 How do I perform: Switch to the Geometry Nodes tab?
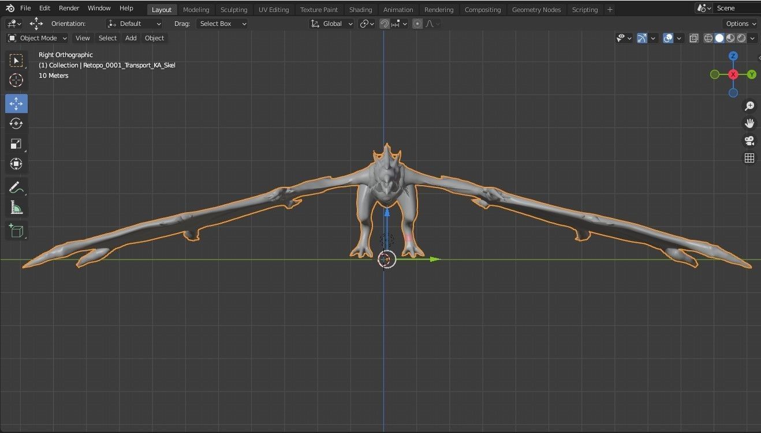tap(536, 10)
